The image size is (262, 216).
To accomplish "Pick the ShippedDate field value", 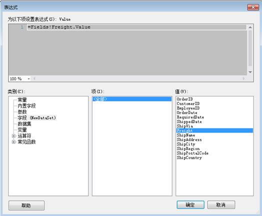I will tap(189, 121).
